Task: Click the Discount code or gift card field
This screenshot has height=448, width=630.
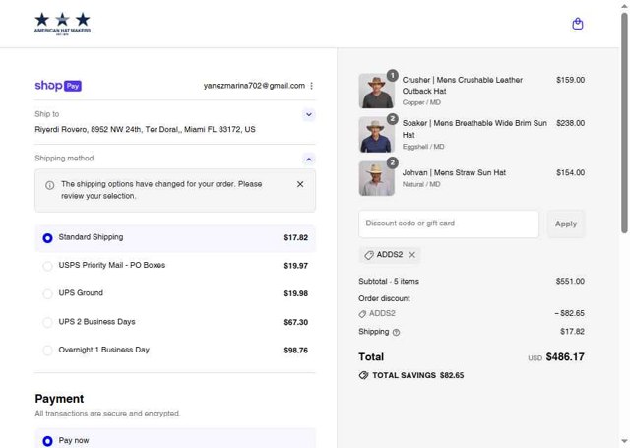Action: pyautogui.click(x=449, y=224)
